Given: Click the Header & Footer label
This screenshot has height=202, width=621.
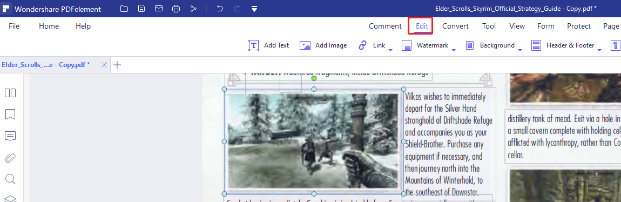Looking at the screenshot, I should [570, 45].
